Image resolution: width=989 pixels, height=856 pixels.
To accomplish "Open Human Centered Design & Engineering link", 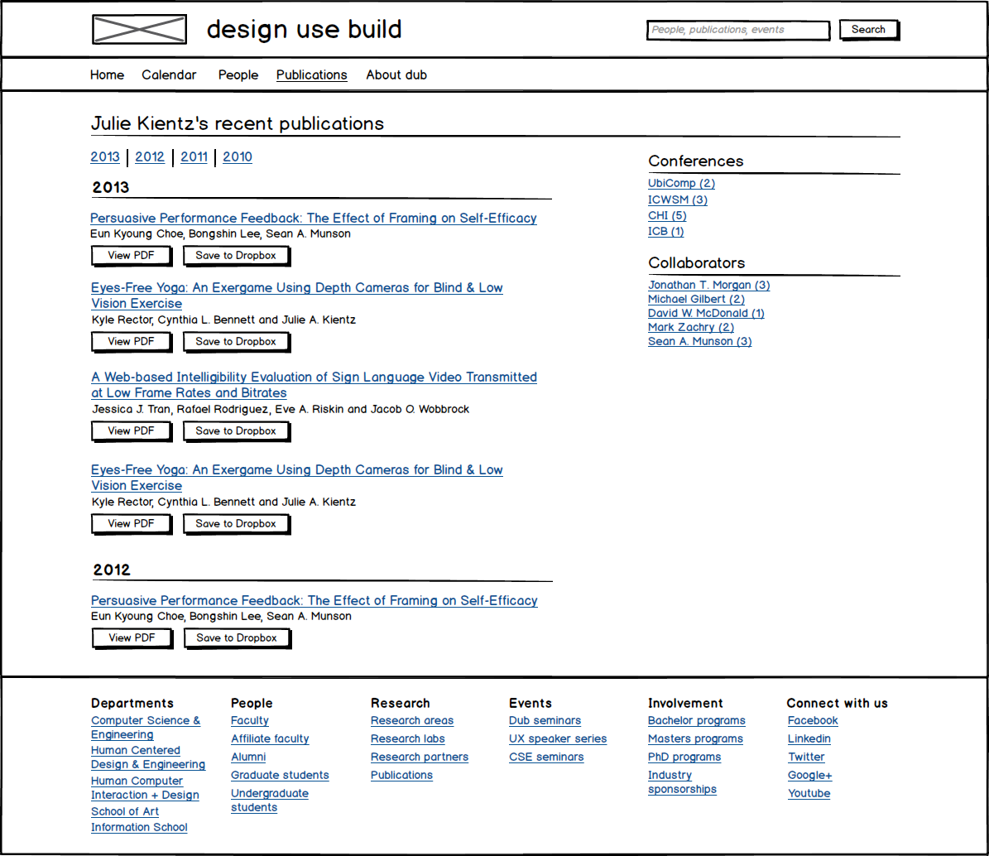I will pyautogui.click(x=148, y=757).
